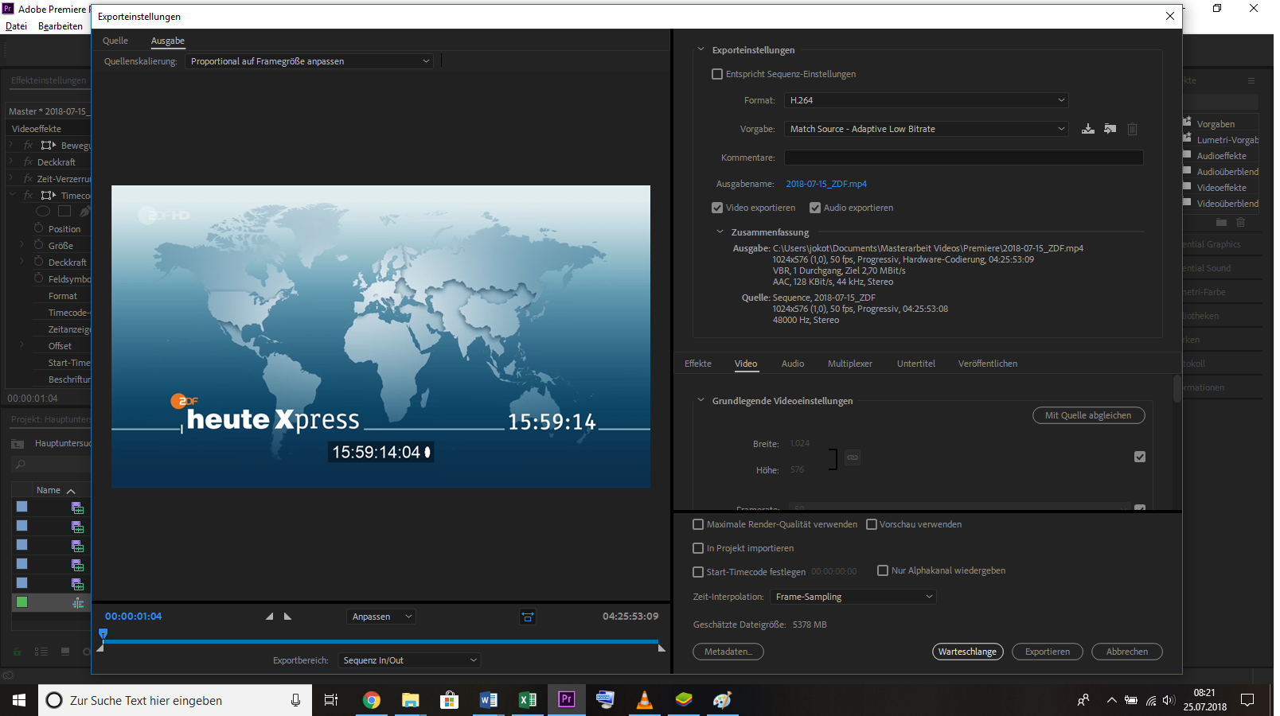The width and height of the screenshot is (1280, 716).
Task: Switch to the Untertitel tab
Action: click(x=916, y=364)
